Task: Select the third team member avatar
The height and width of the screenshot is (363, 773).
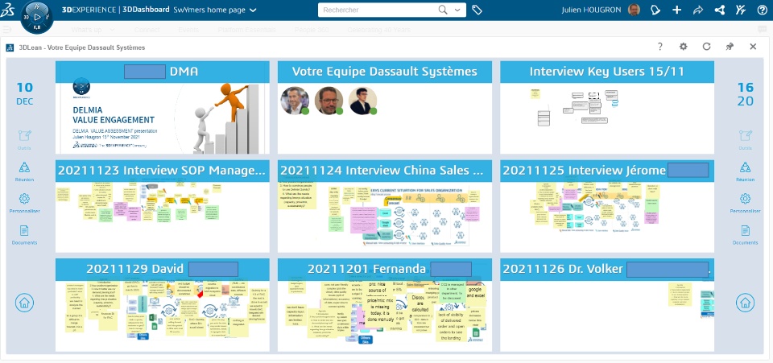Action: pos(363,101)
